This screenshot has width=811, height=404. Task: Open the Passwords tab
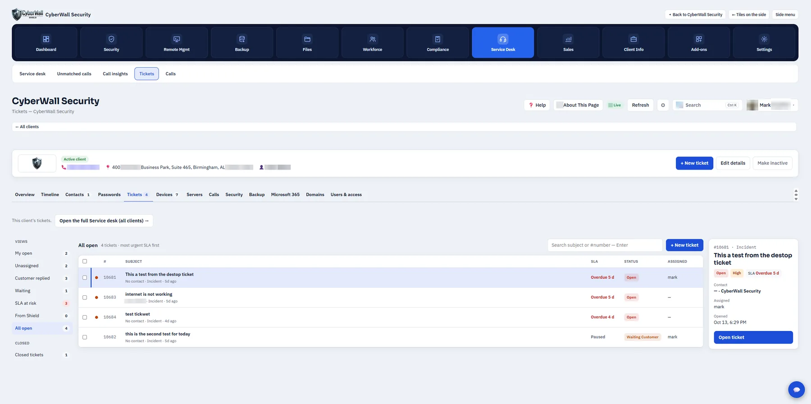(109, 195)
